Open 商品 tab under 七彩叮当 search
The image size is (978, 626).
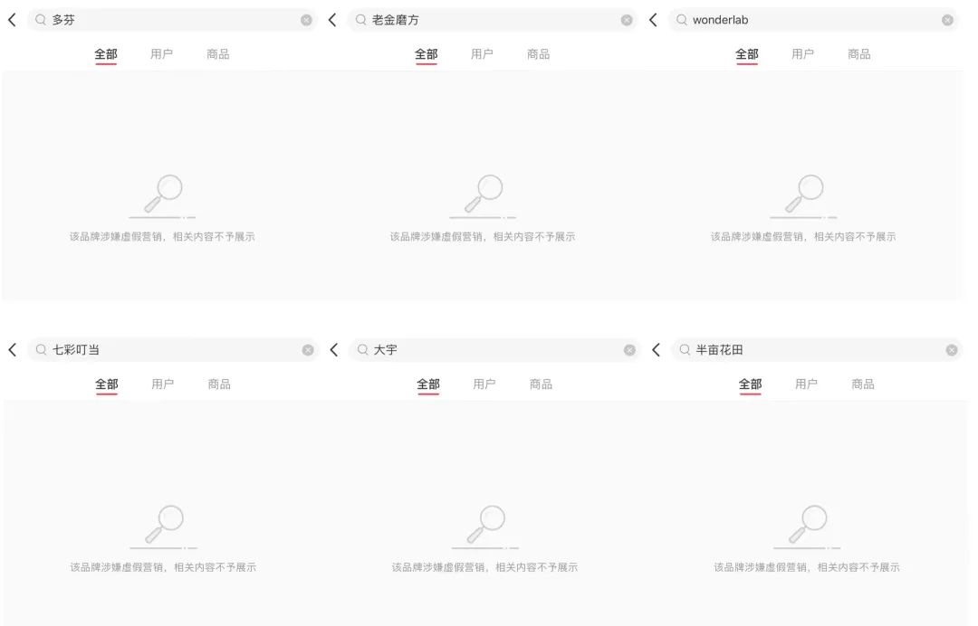pos(219,384)
